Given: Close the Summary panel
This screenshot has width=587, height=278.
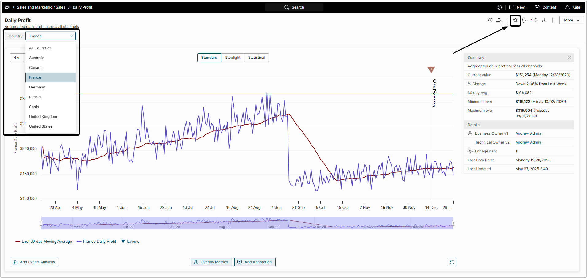Looking at the screenshot, I should 570,58.
